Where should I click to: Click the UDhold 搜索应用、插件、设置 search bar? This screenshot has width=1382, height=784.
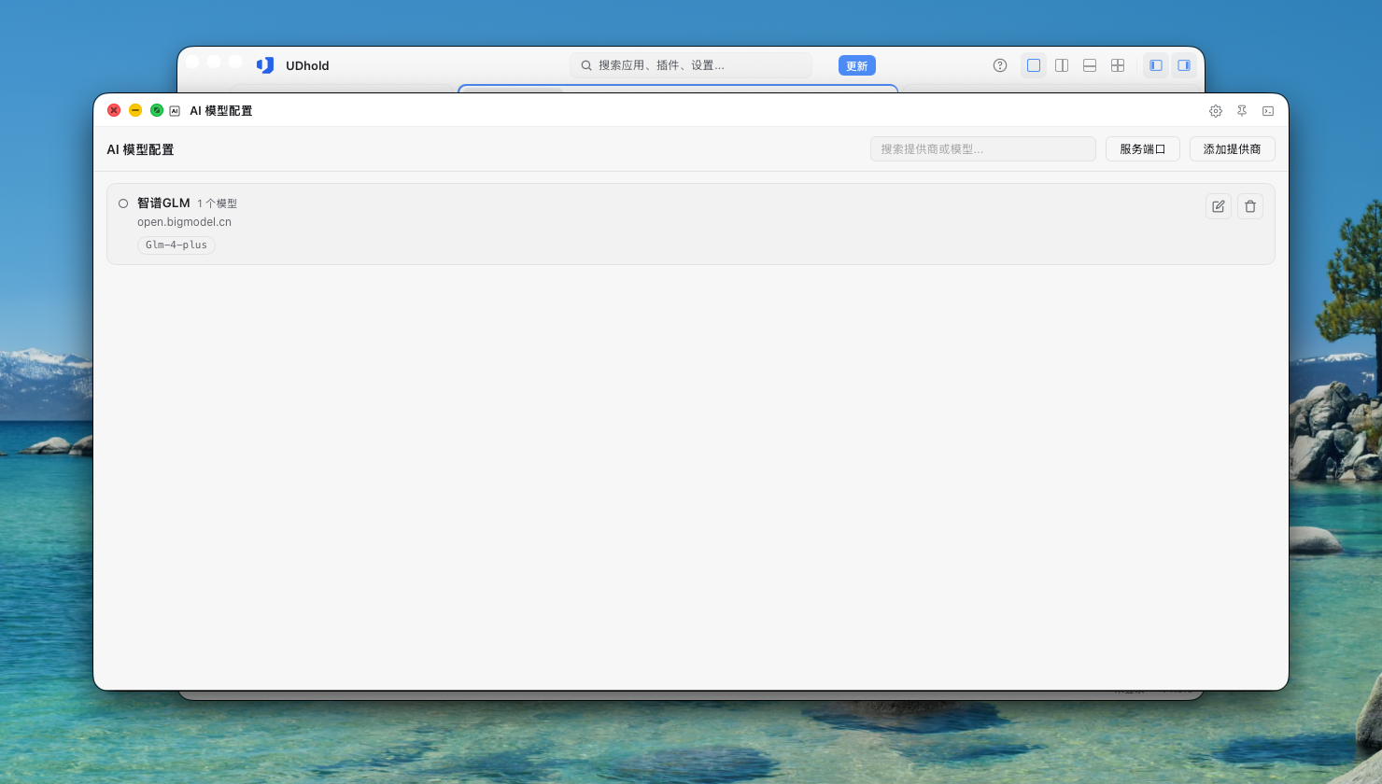tap(691, 65)
